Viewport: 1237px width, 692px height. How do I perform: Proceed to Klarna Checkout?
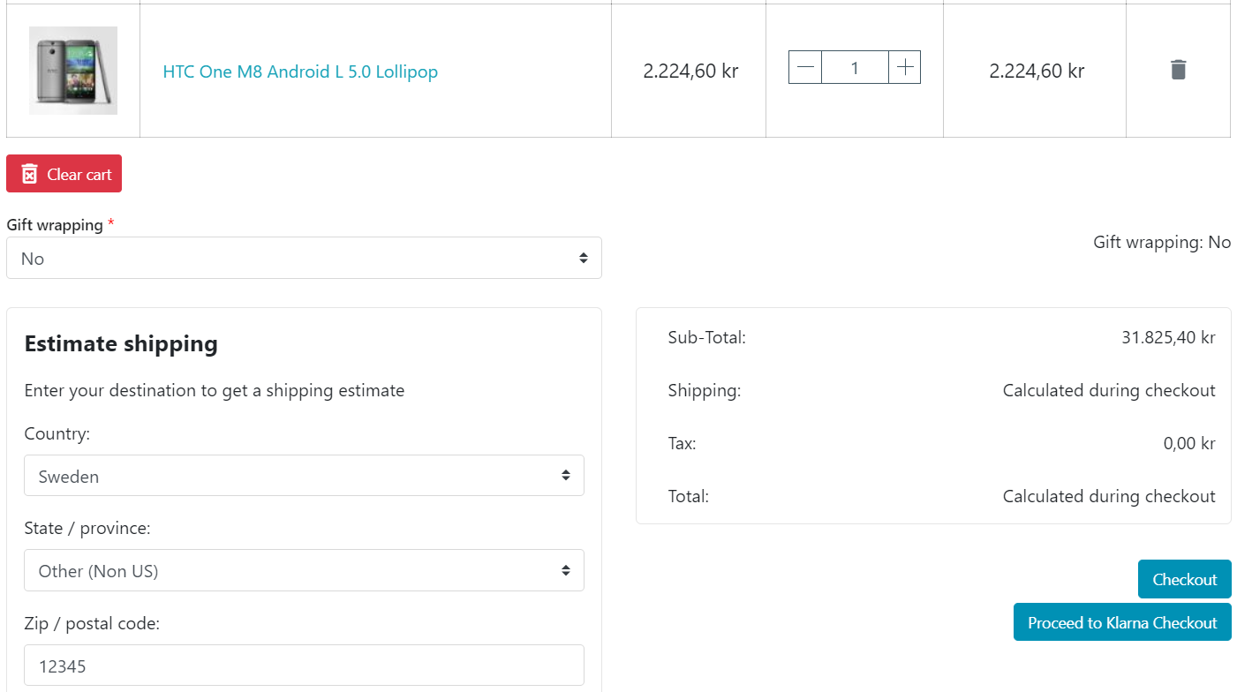(1122, 622)
